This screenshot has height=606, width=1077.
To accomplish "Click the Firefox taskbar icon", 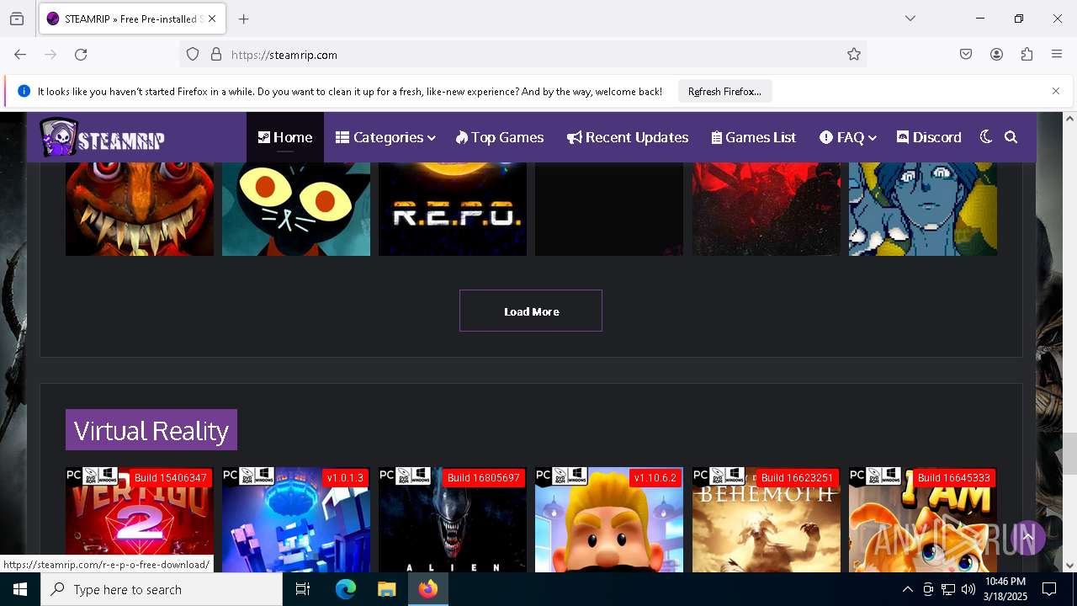I will click(428, 589).
